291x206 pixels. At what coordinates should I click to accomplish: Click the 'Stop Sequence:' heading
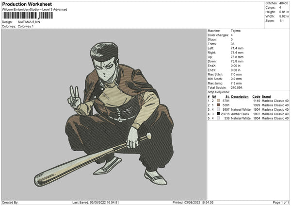[219, 92]
